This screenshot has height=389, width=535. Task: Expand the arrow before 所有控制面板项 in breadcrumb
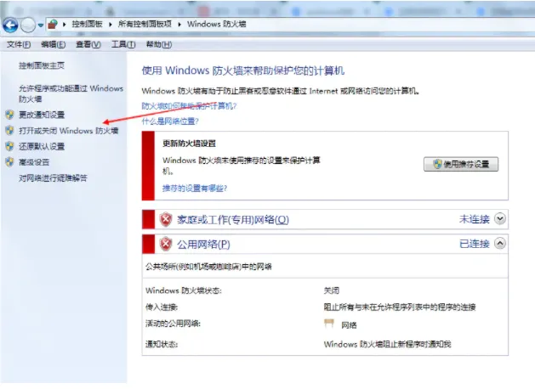click(x=111, y=24)
